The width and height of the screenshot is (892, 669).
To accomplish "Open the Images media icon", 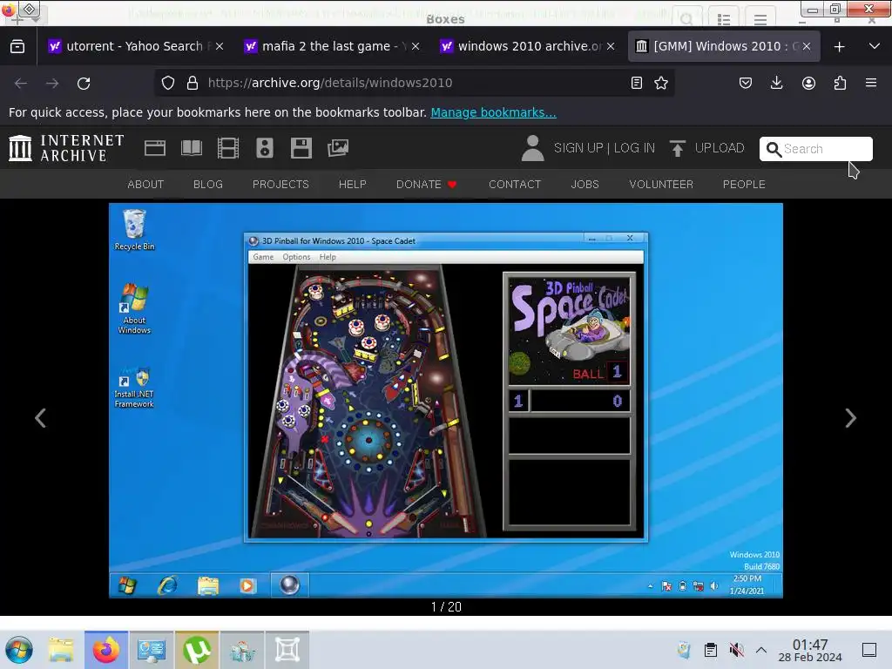I will [x=338, y=148].
